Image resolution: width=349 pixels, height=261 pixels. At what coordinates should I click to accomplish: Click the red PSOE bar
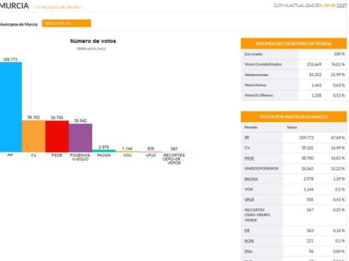coord(57,137)
